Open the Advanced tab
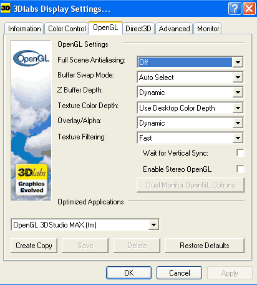This screenshot has width=257, height=285. tap(174, 29)
